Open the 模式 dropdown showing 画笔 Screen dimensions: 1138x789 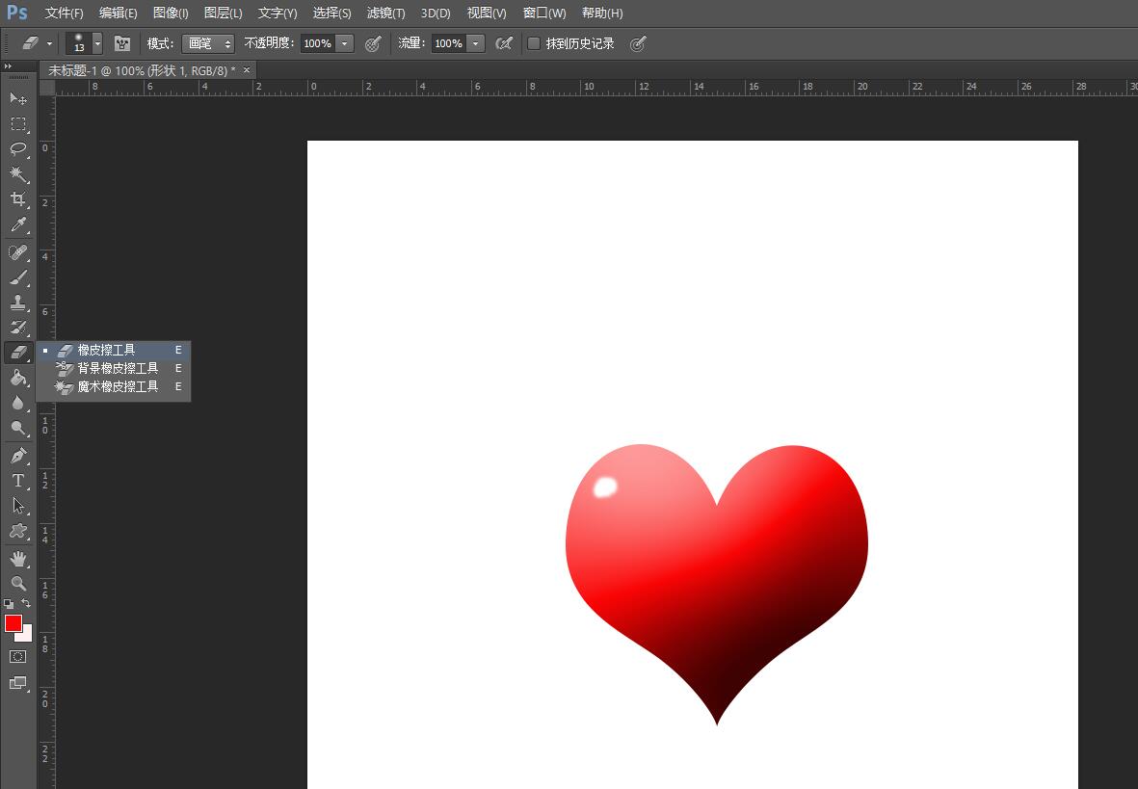(x=208, y=43)
